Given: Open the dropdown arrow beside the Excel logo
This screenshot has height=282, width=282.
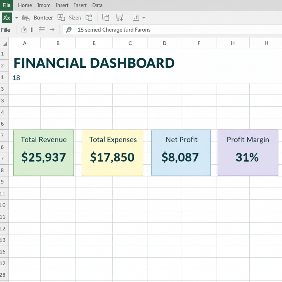Looking at the screenshot, I should 17,18.
